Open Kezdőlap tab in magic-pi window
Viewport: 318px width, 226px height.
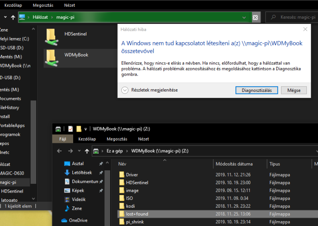[13, 5]
